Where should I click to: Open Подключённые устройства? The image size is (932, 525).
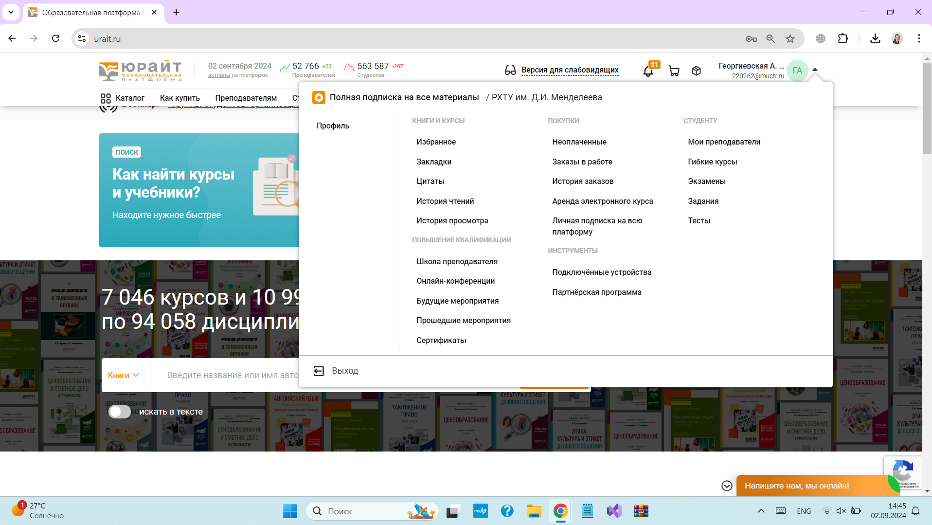pos(602,272)
